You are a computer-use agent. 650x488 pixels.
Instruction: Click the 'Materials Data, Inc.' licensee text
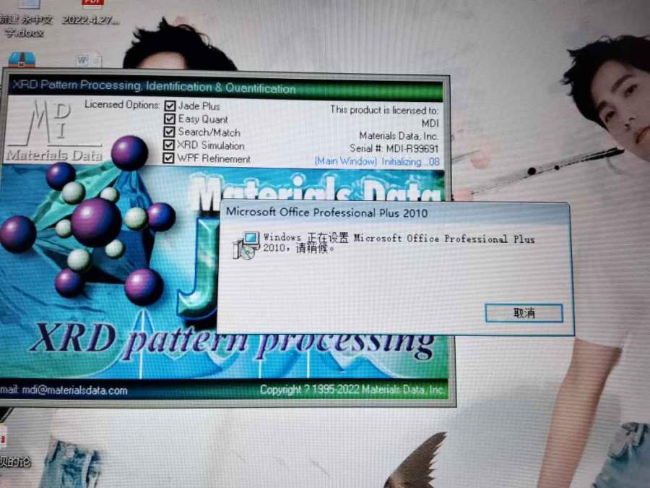point(399,136)
